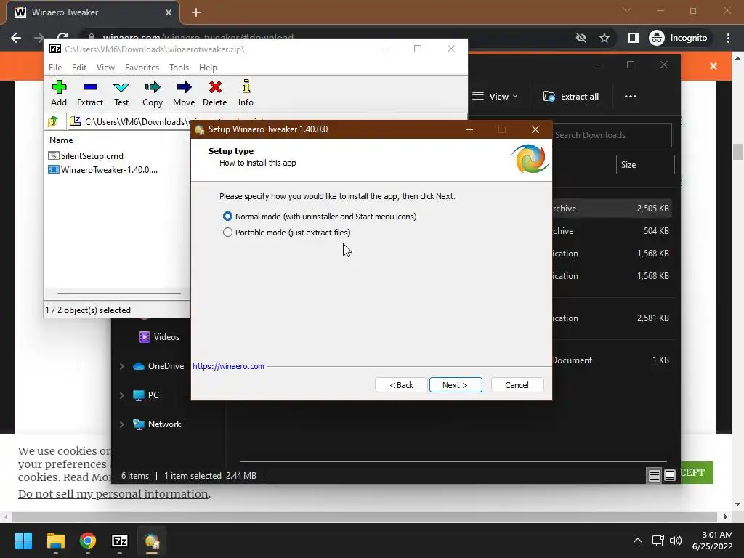Click the Info icon in 7-Zip toolbar

click(x=246, y=93)
